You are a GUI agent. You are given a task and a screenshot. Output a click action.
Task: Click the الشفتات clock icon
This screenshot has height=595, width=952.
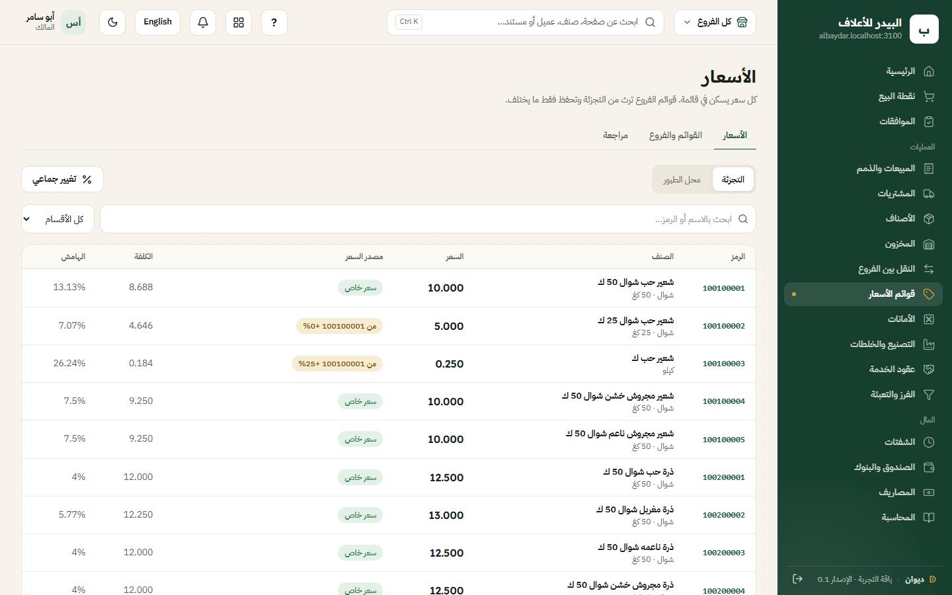pos(929,442)
